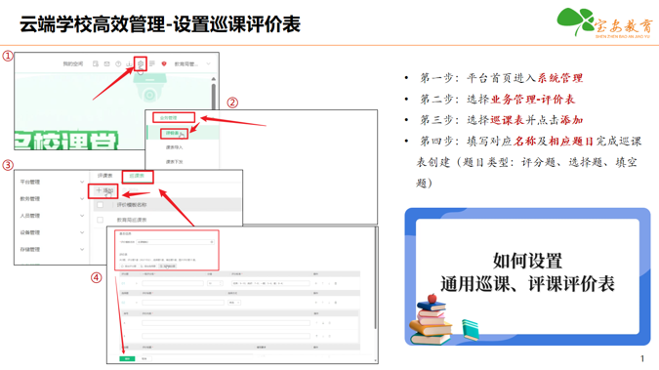Switch to the 评课表 tab
The image size is (659, 370).
(x=105, y=176)
